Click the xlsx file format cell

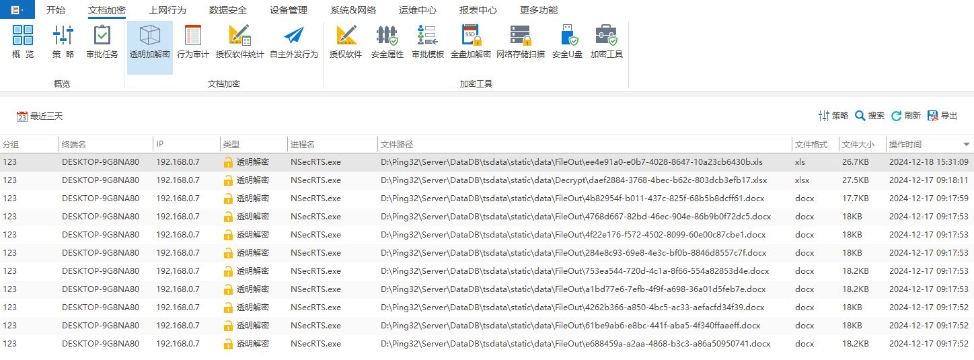(802, 180)
